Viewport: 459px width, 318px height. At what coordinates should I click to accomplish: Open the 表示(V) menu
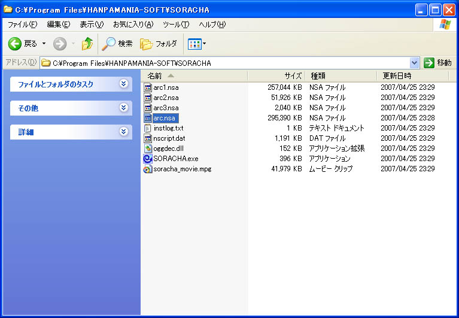[92, 25]
